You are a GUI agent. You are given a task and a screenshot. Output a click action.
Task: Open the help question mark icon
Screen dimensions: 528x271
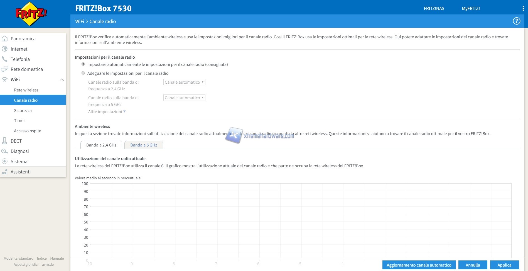(516, 21)
